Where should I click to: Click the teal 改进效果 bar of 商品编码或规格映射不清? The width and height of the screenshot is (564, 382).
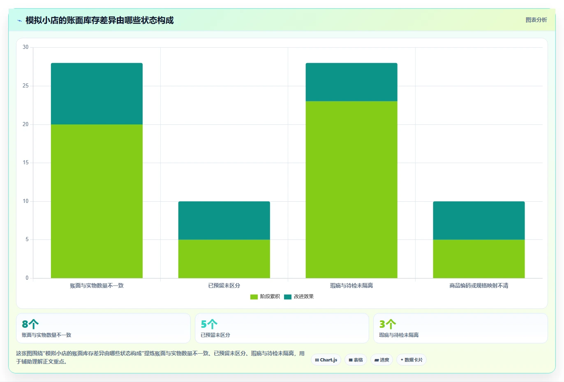tap(479, 221)
